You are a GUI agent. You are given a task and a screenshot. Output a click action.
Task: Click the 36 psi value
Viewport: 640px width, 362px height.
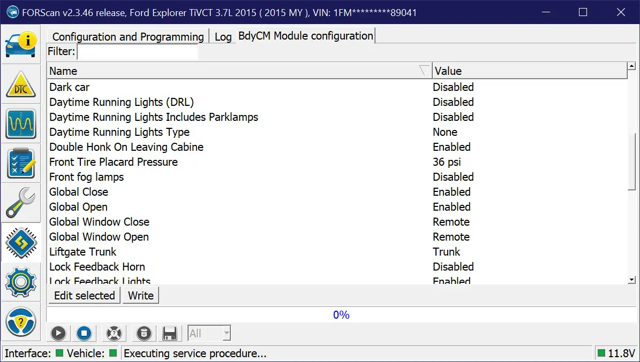[x=447, y=162]
